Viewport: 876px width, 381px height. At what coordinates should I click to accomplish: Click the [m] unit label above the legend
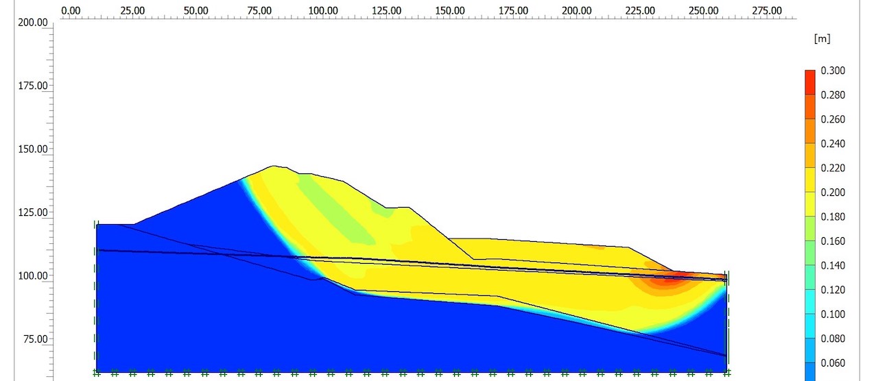[x=821, y=39]
